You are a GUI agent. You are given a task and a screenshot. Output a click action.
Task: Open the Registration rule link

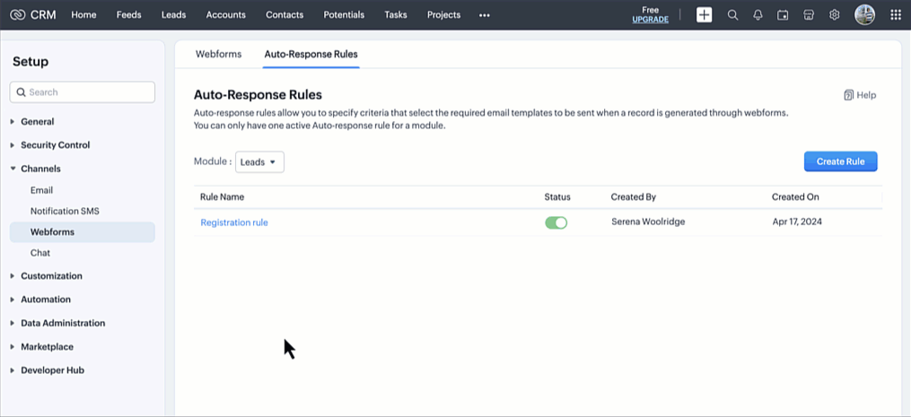(x=234, y=222)
